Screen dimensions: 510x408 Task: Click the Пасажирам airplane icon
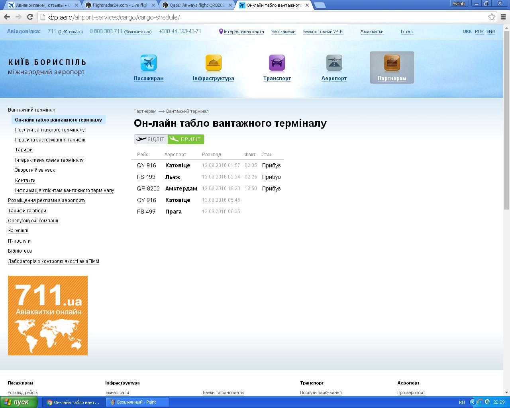[149, 63]
